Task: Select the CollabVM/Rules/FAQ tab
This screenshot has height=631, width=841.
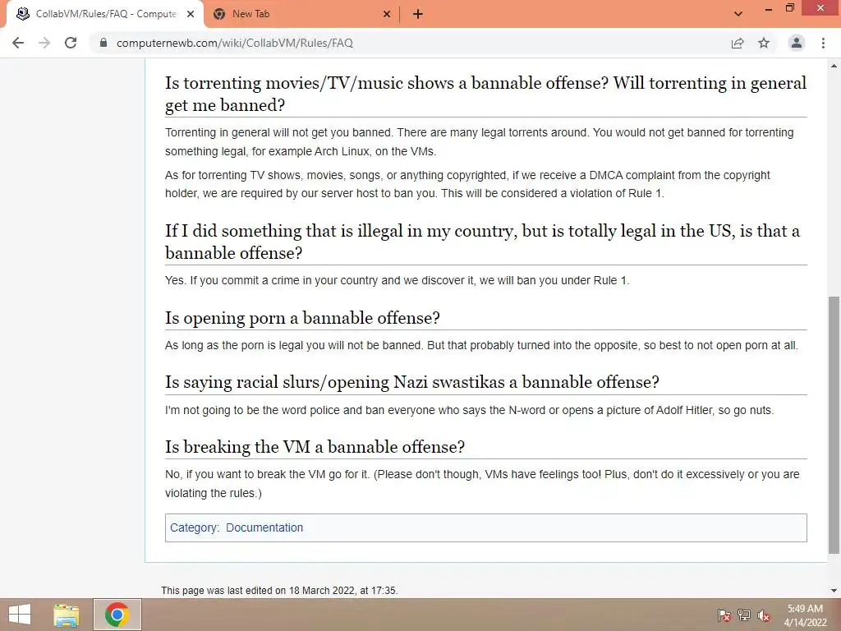Action: [x=105, y=15]
